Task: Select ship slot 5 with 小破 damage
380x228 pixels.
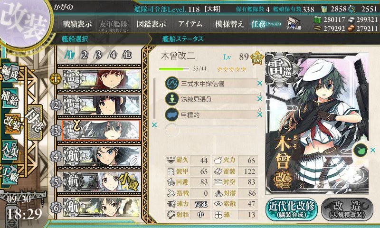Action: point(99,182)
